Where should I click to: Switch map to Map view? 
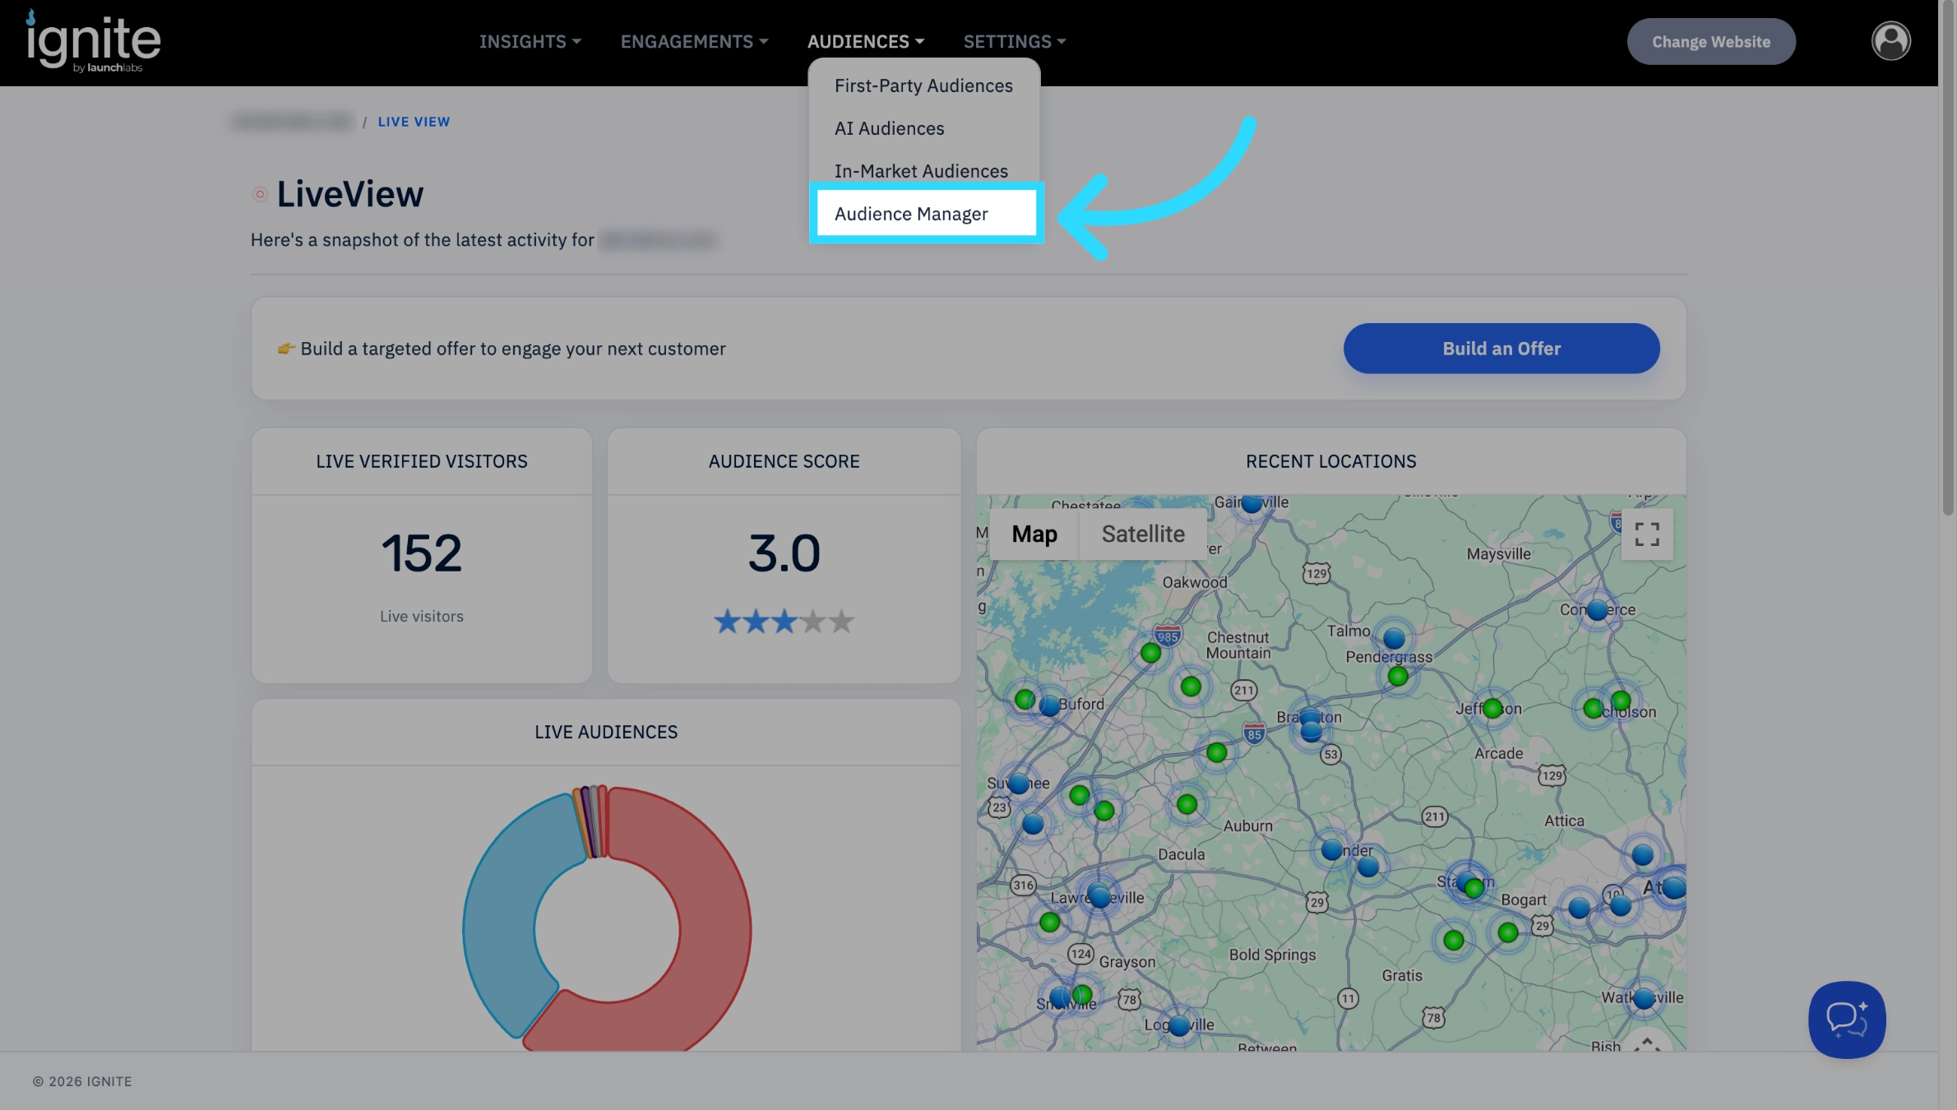pos(1034,534)
